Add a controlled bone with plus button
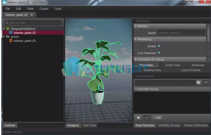Screen dimensions: 211x135 [138, 118]
